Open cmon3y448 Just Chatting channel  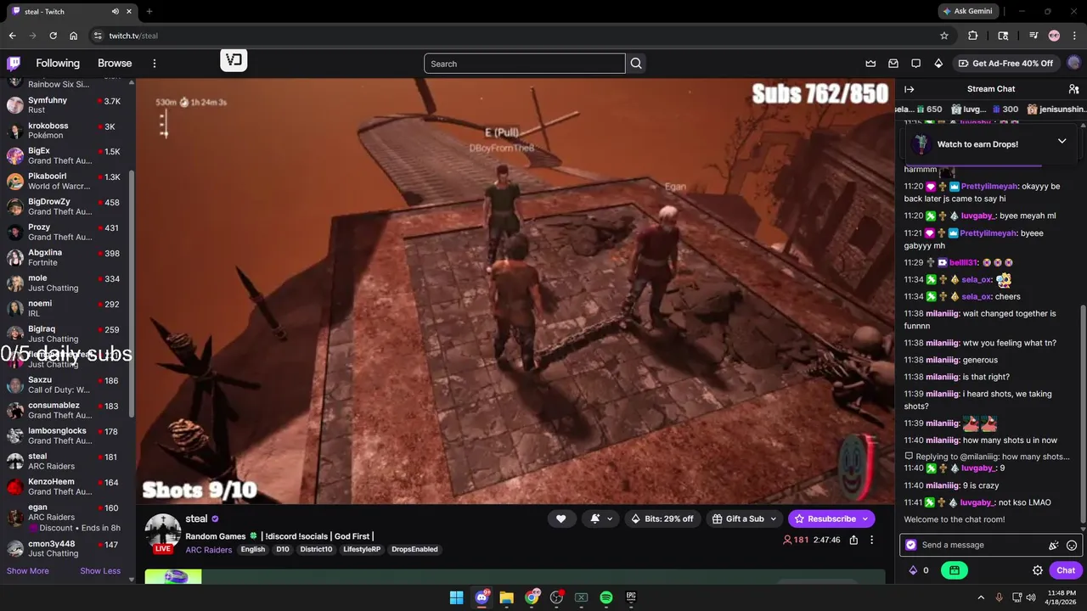tap(66, 548)
